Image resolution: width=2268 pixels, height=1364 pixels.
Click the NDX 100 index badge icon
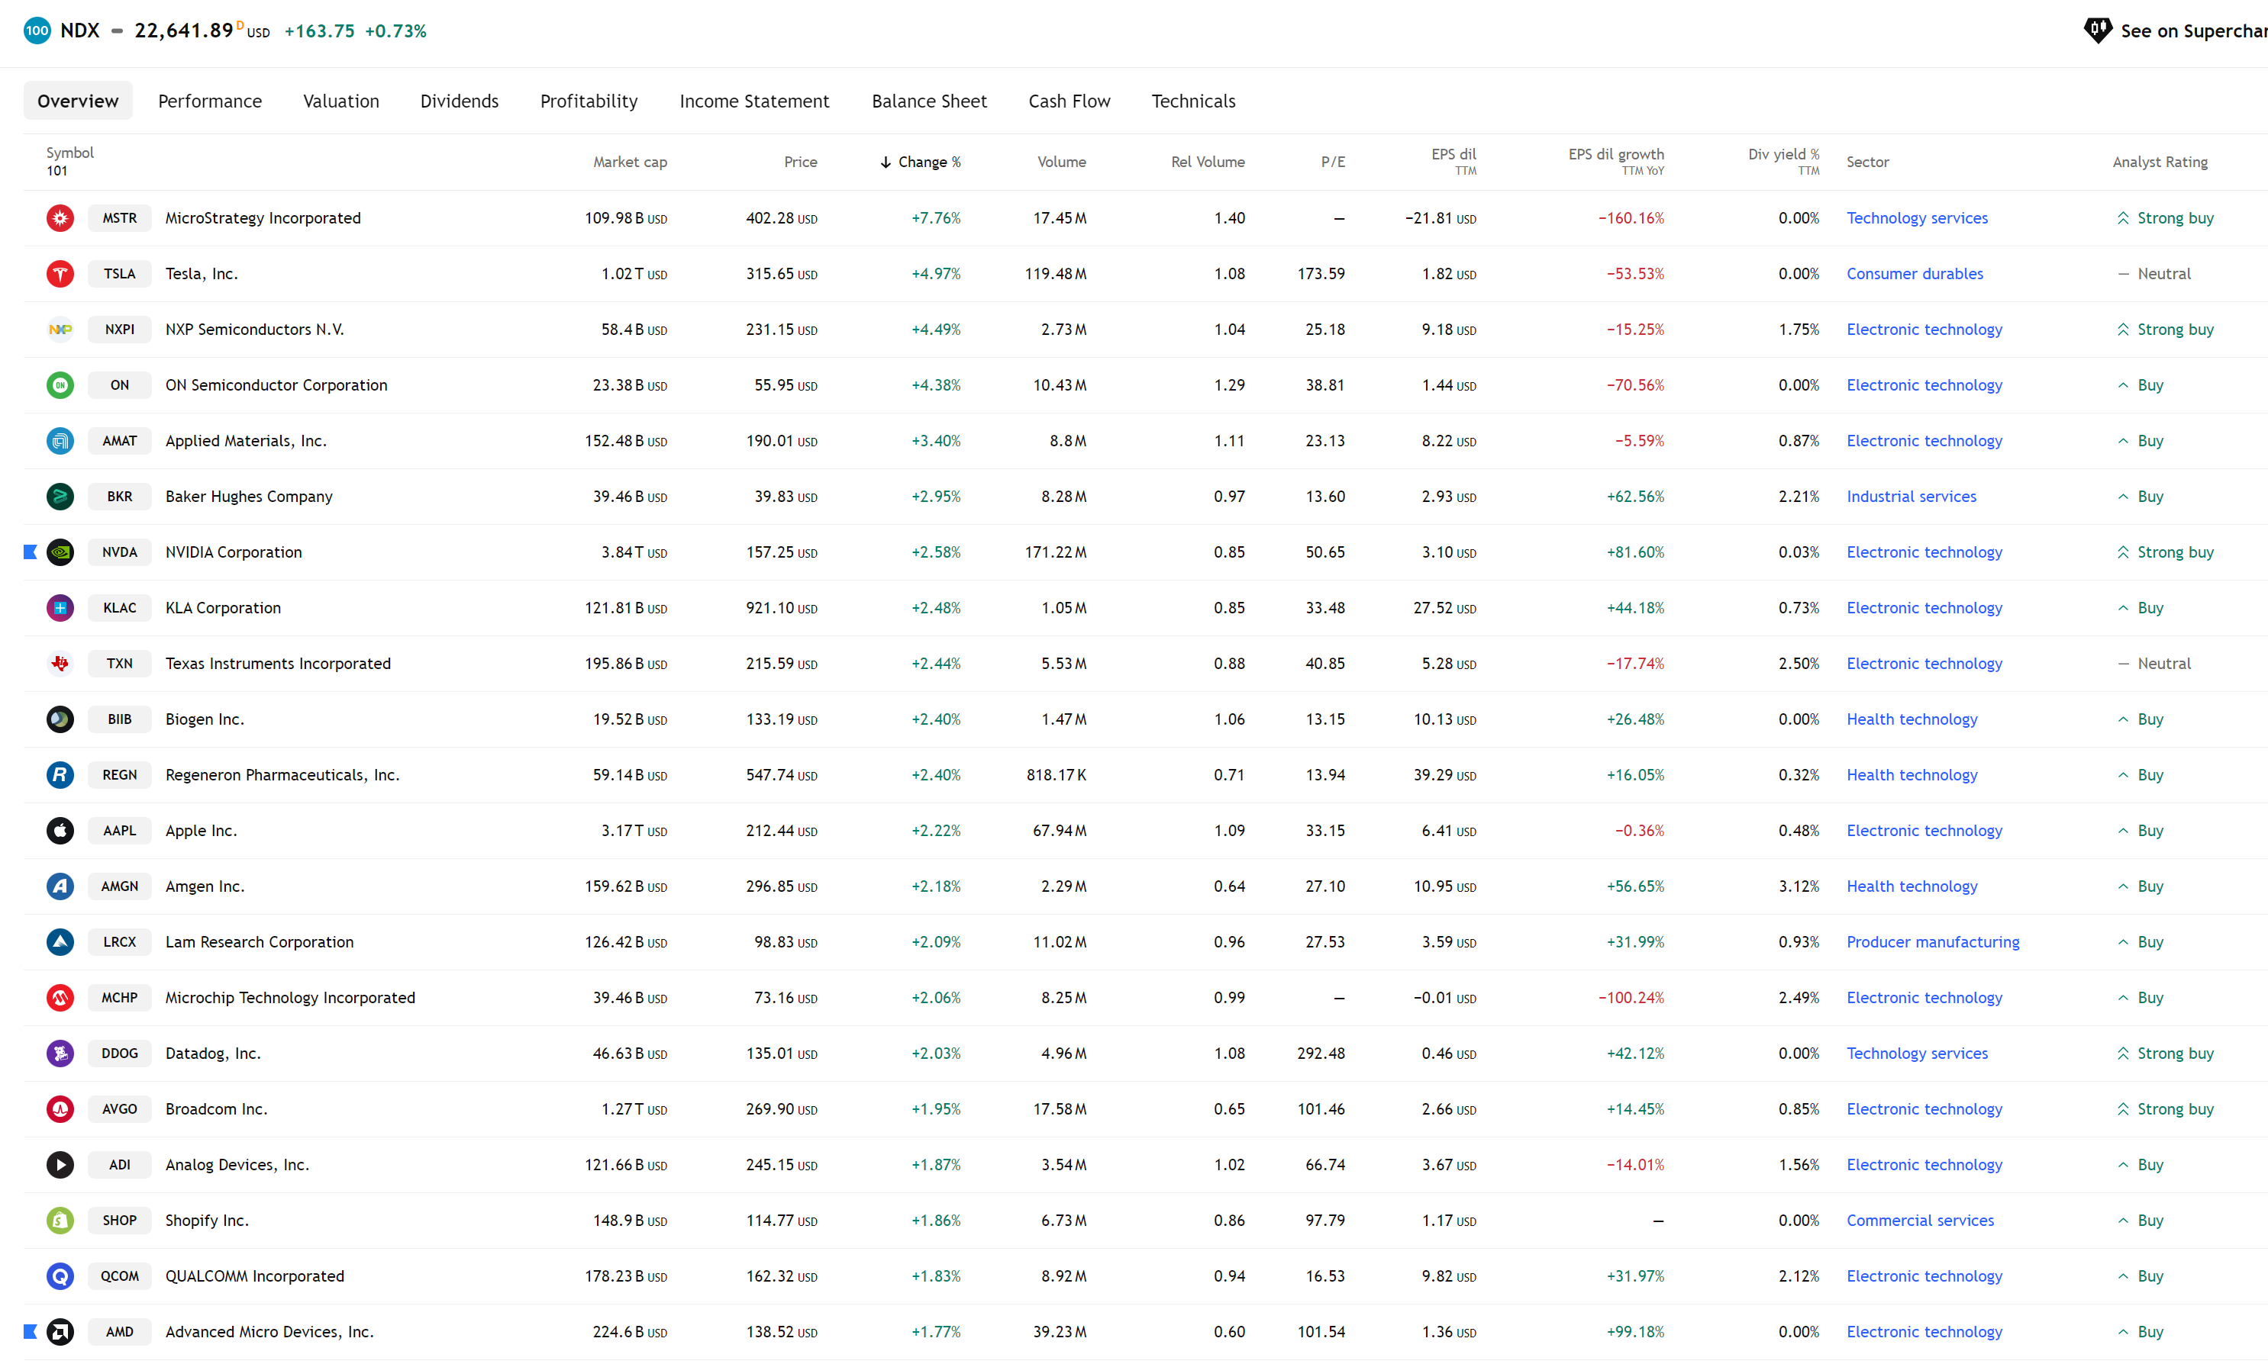pyautogui.click(x=37, y=31)
